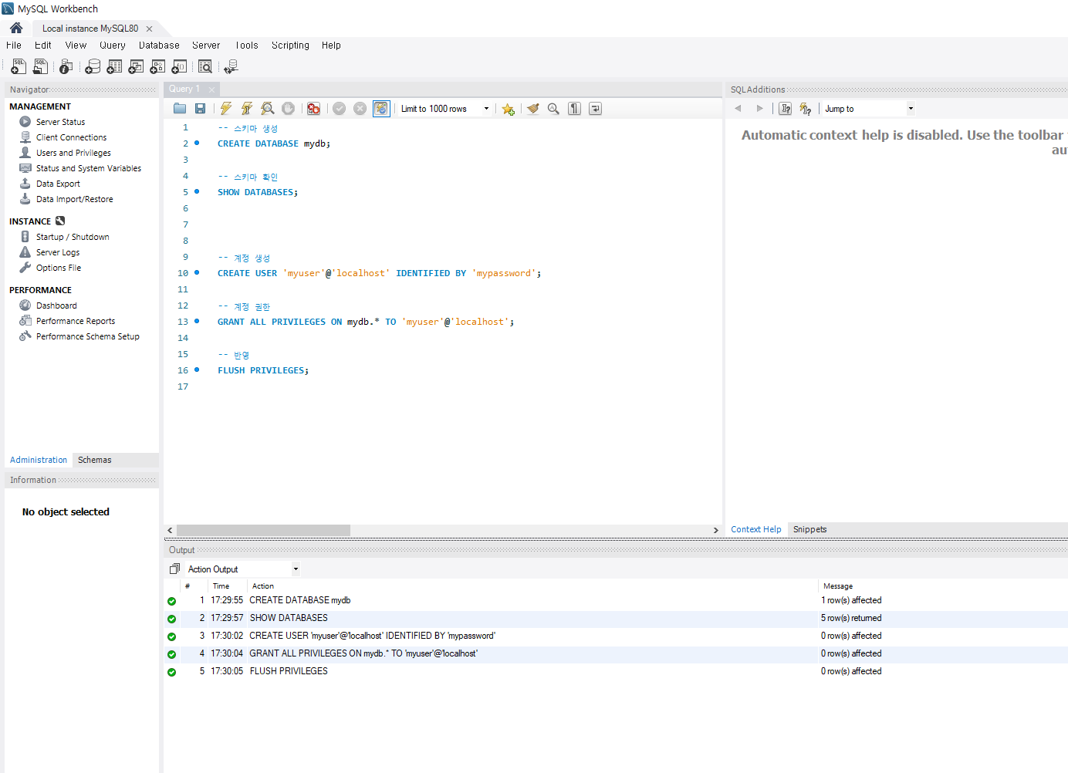Beautify query with the broom icon
This screenshot has width=1068, height=773.
[x=532, y=109]
